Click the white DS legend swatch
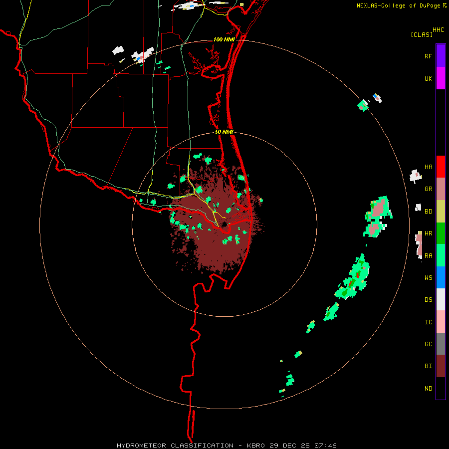Screen dimensions: 449x449 click(x=441, y=299)
